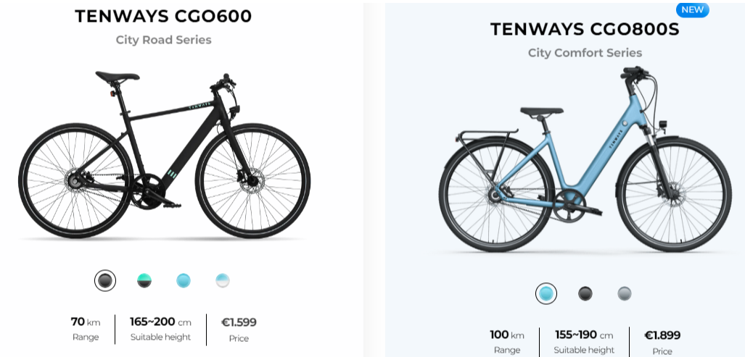Click the €1.899 price
This screenshot has height=357, width=745.
point(662,335)
